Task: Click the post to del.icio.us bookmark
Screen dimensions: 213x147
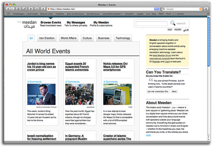Action: pyautogui.click(x=75, y=14)
